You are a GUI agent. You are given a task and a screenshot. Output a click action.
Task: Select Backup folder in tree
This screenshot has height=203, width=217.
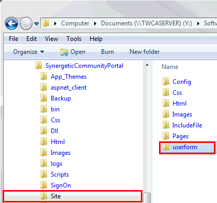61,98
